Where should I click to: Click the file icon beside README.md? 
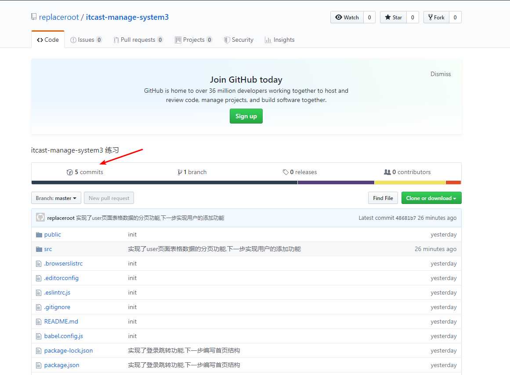pyautogui.click(x=39, y=322)
